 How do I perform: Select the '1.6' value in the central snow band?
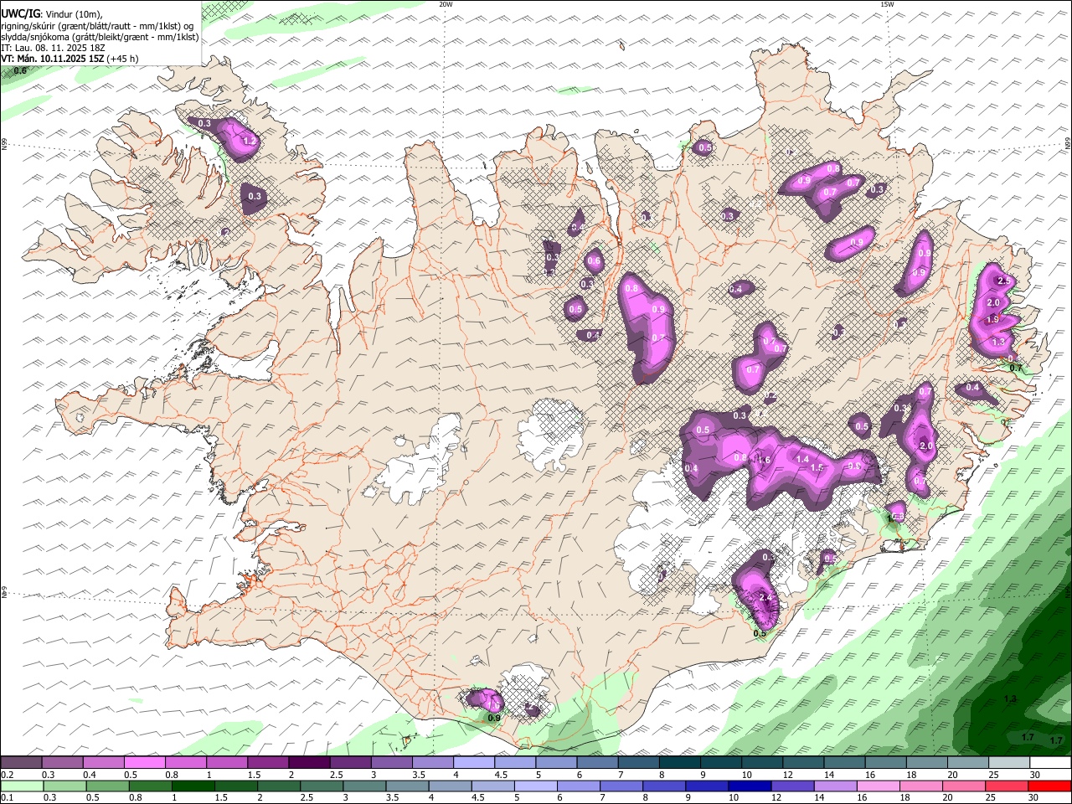point(763,460)
